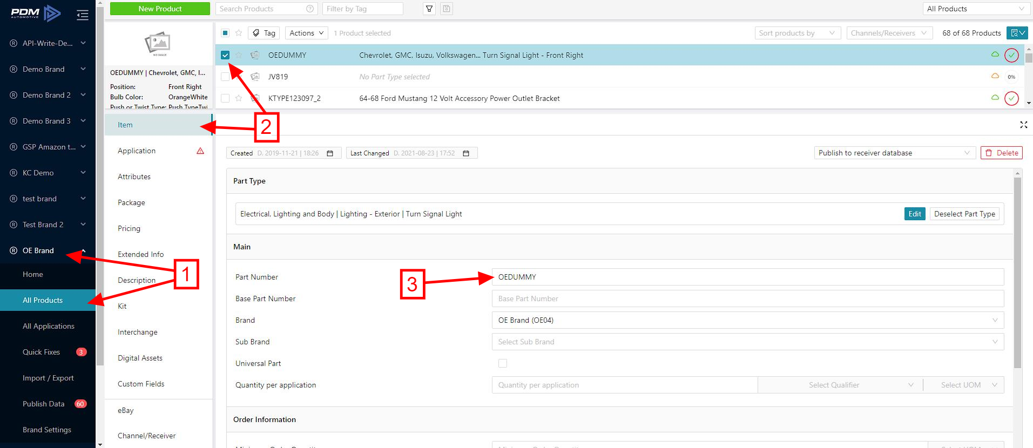Click the image icon on JV819 row

[255, 77]
